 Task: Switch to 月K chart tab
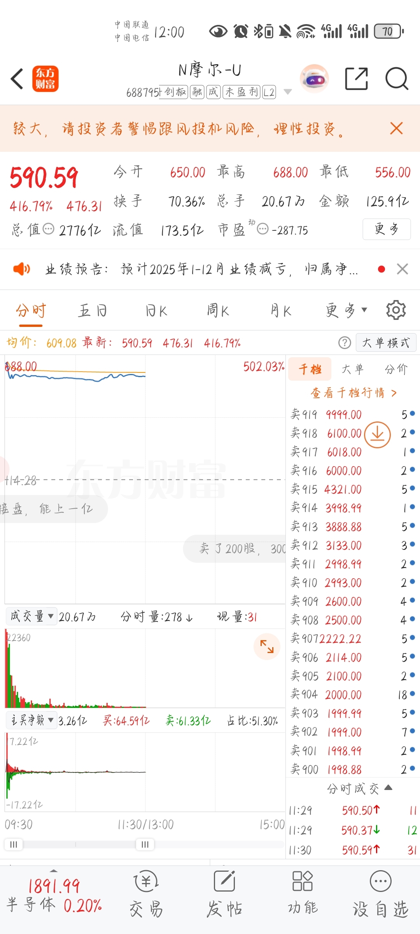pyautogui.click(x=280, y=311)
